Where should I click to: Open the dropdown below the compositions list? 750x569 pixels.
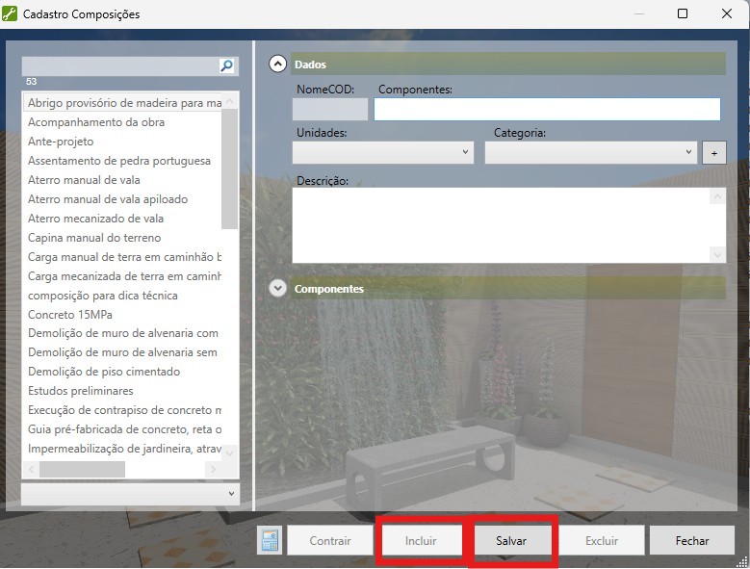[x=130, y=494]
